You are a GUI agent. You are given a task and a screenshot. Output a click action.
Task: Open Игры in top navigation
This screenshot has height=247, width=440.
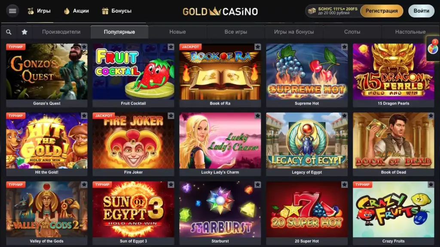pyautogui.click(x=39, y=11)
